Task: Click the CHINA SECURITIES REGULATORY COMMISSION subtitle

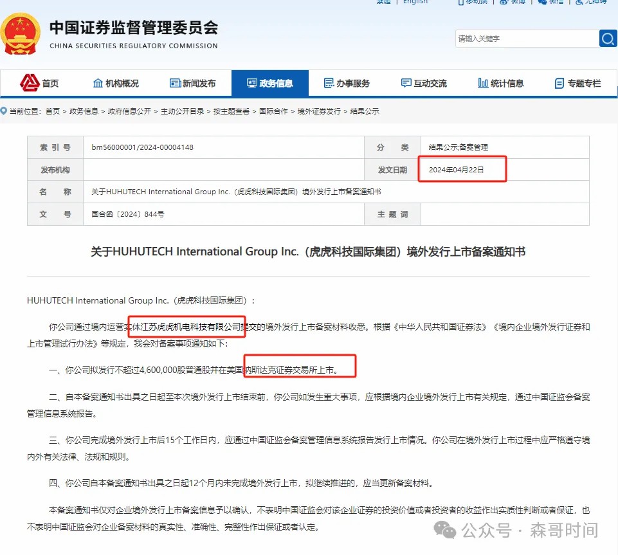Action: click(x=134, y=46)
